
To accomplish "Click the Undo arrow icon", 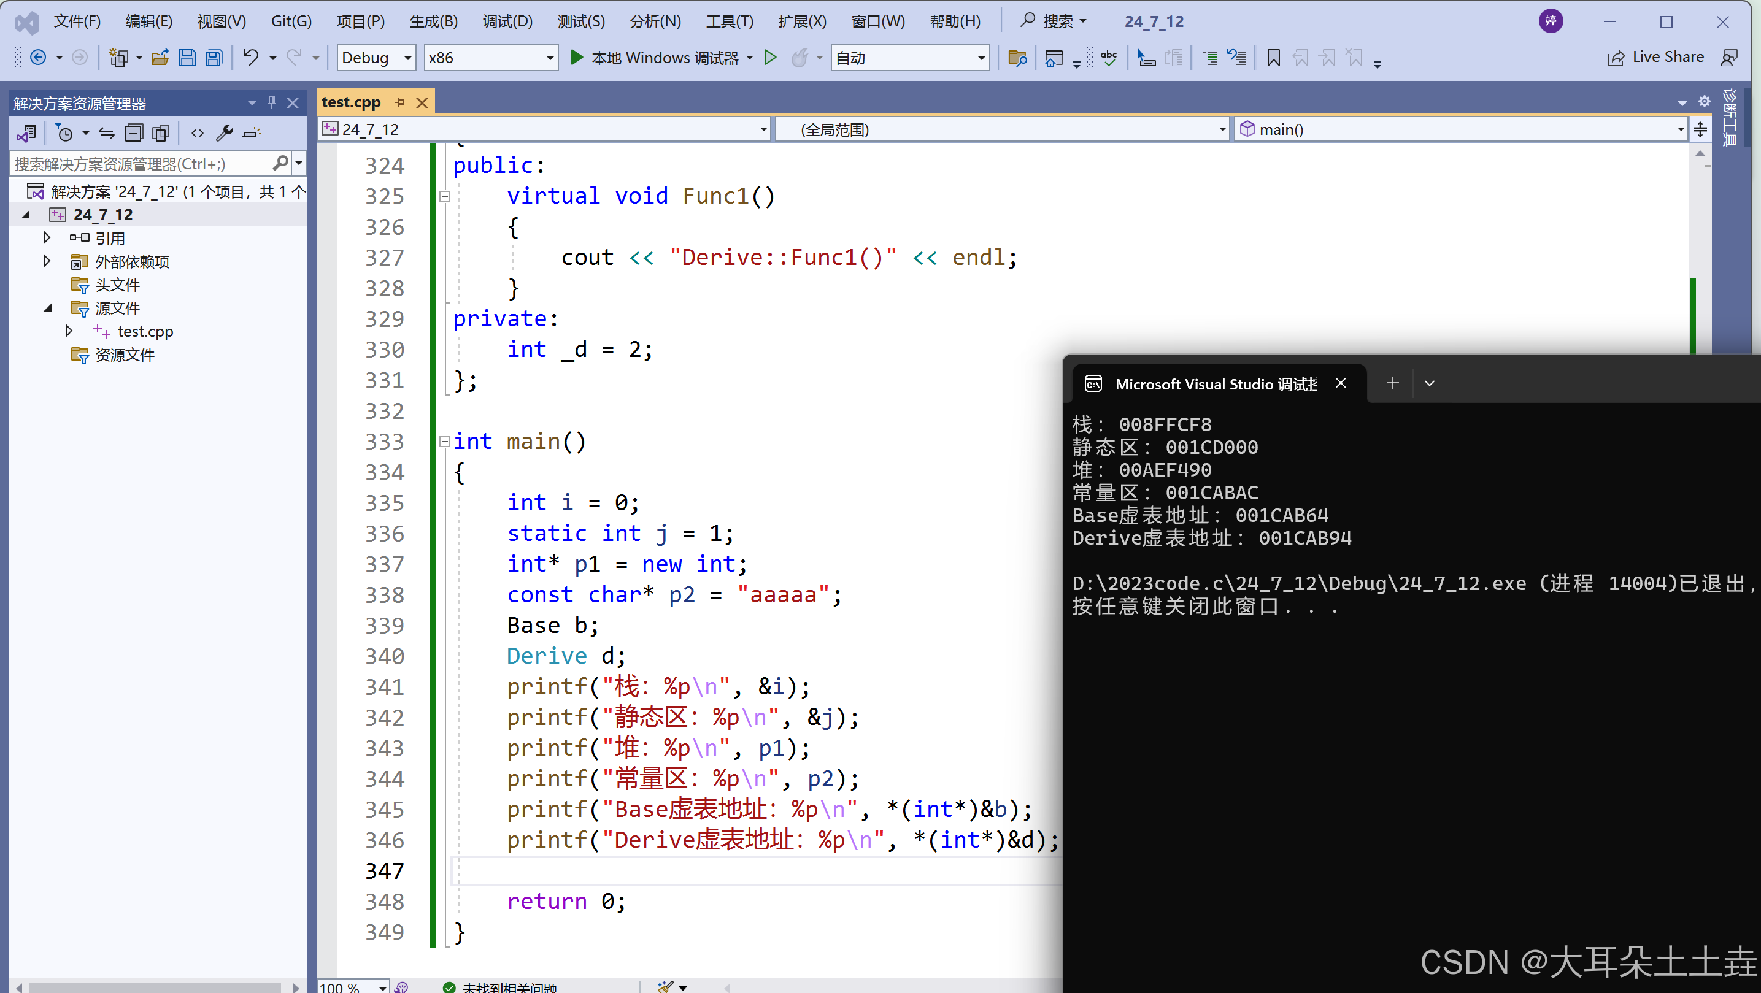I will click(x=250, y=58).
